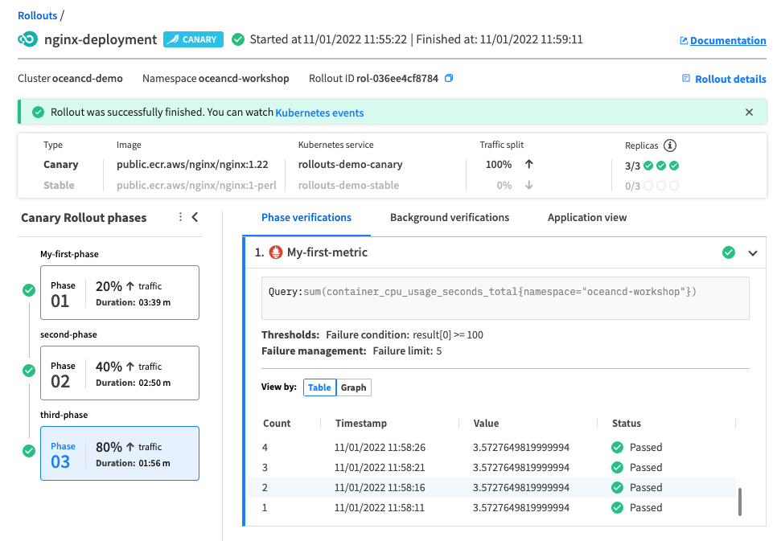777x541 pixels.
Task: Click the stable traffic down arrow
Action: (x=529, y=185)
